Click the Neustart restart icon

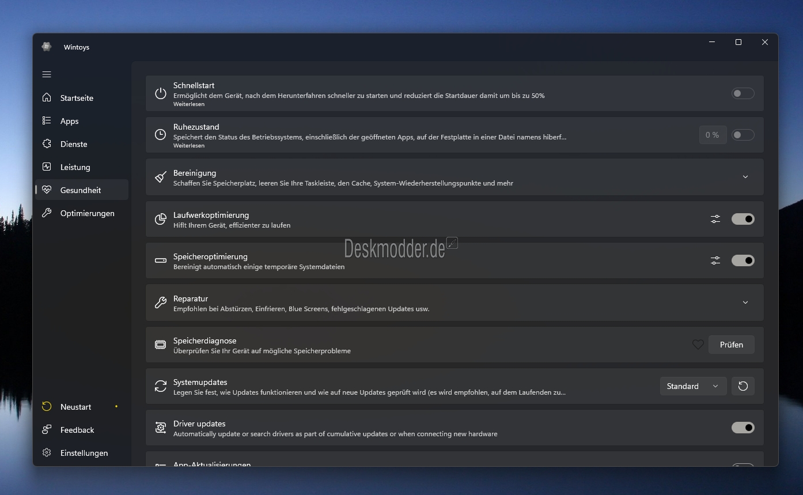pos(47,407)
